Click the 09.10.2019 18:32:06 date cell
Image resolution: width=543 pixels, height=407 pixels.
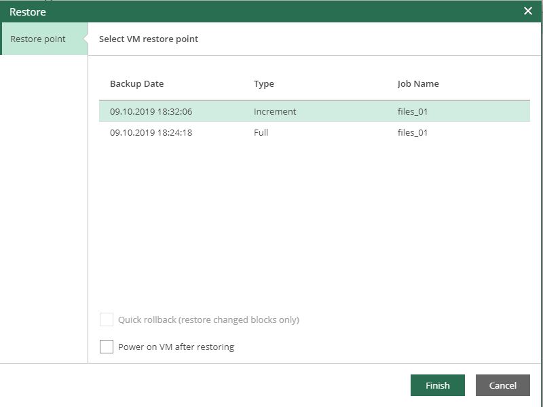point(151,111)
